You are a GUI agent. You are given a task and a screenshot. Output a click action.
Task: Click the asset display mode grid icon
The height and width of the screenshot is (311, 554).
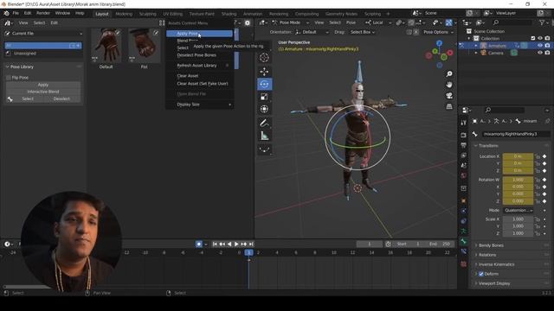coord(162,23)
